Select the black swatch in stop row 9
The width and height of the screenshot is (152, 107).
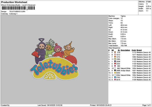tap(115, 70)
